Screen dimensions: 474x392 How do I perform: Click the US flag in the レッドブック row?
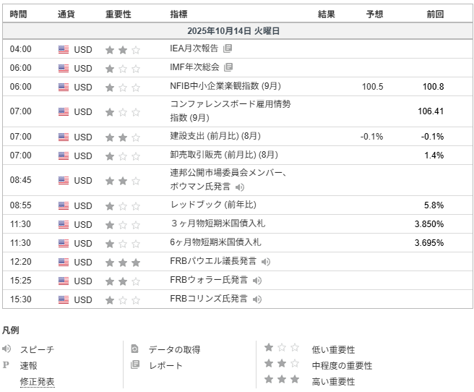pyautogui.click(x=64, y=205)
